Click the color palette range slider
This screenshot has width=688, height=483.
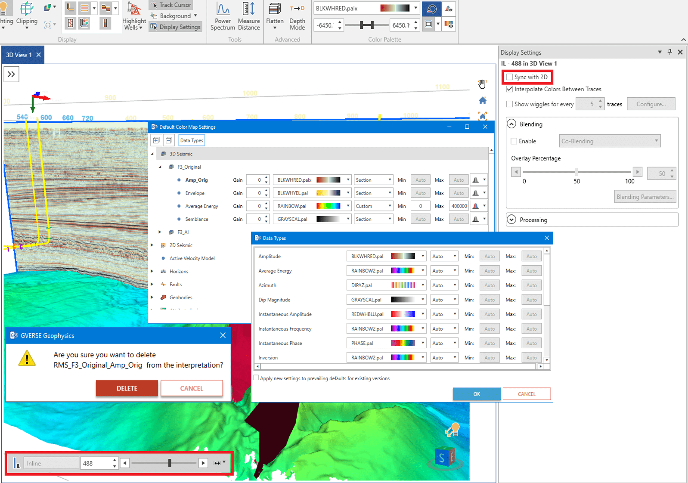[366, 25]
